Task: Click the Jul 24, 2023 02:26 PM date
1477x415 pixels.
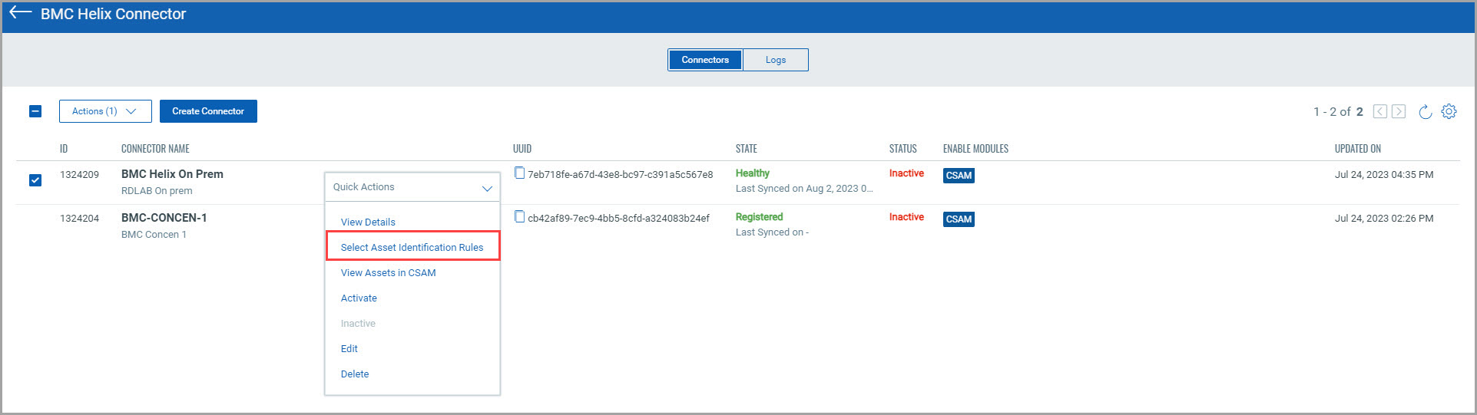Action: (x=1384, y=219)
